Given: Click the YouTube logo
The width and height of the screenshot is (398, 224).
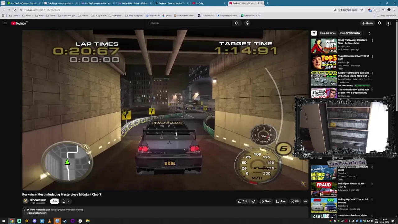Looking at the screenshot, I should click(19, 23).
